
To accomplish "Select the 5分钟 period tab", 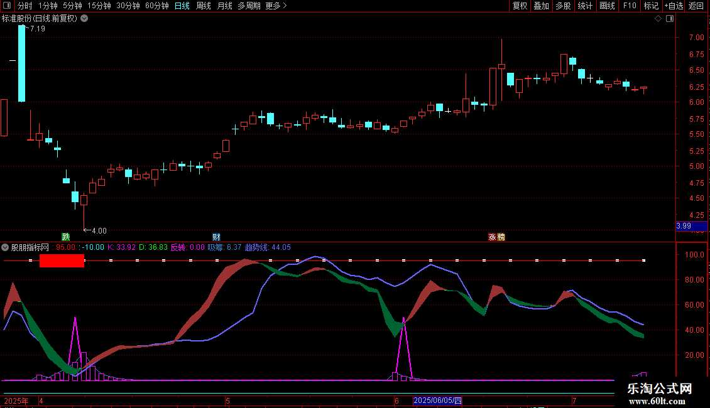I will (x=72, y=6).
